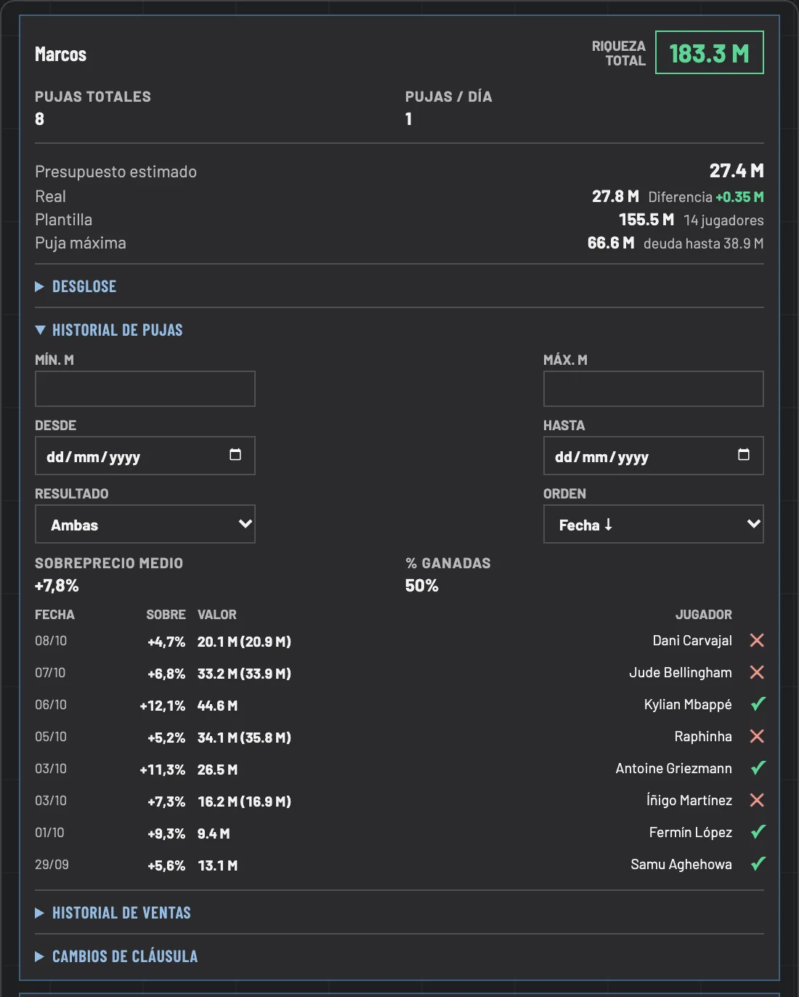Click player name Samu Aghehowa
This screenshot has height=997, width=799.
coord(681,864)
